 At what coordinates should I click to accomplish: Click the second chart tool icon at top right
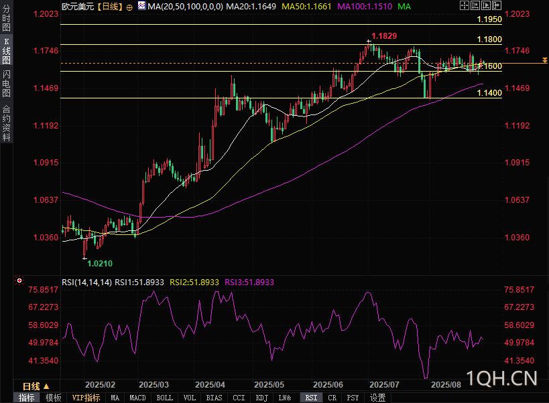(x=476, y=5)
